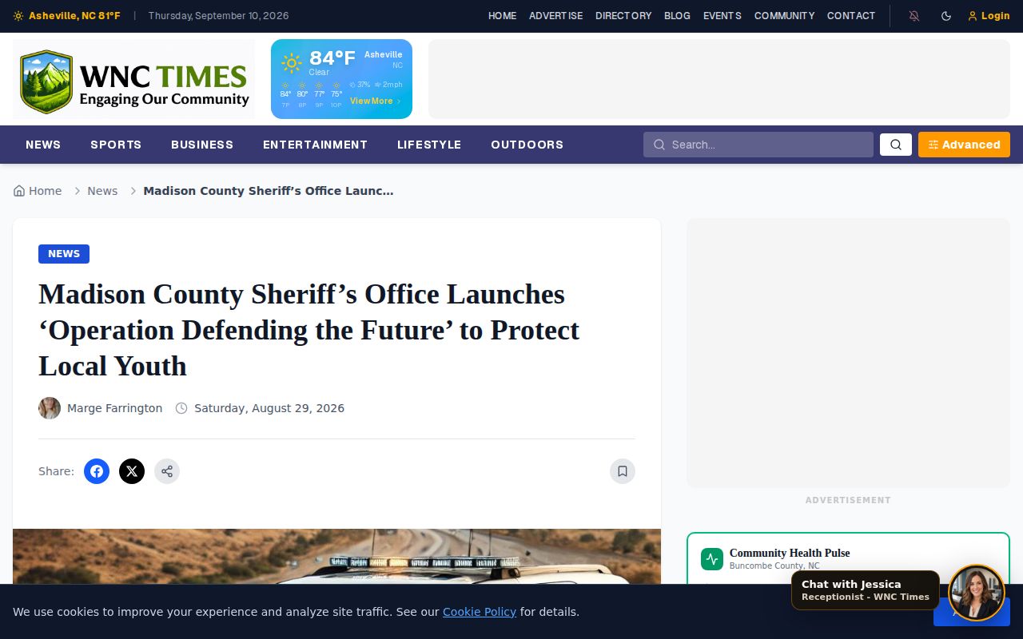The width and height of the screenshot is (1023, 639).
Task: Click the sun icon in weather widget
Action: click(292, 63)
